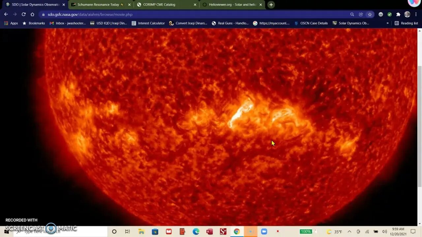Open the Bookmarks folder
Image resolution: width=422 pixels, height=237 pixels.
[x=33, y=23]
